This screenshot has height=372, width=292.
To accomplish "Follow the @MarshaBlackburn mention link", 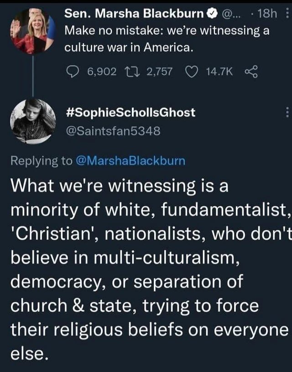I will click(130, 161).
